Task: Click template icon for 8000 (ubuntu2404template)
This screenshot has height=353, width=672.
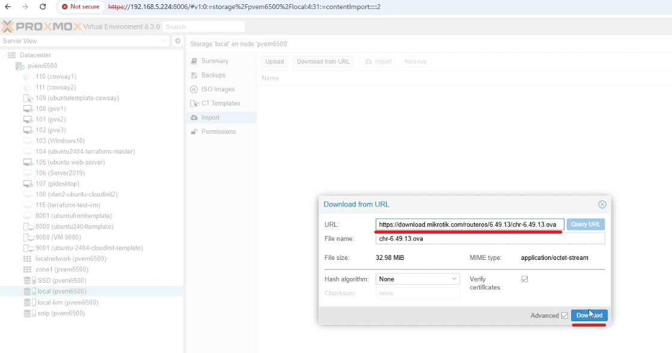Action: 28,226
